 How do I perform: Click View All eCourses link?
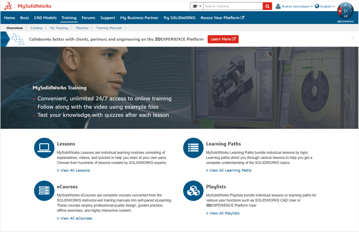tap(75, 218)
